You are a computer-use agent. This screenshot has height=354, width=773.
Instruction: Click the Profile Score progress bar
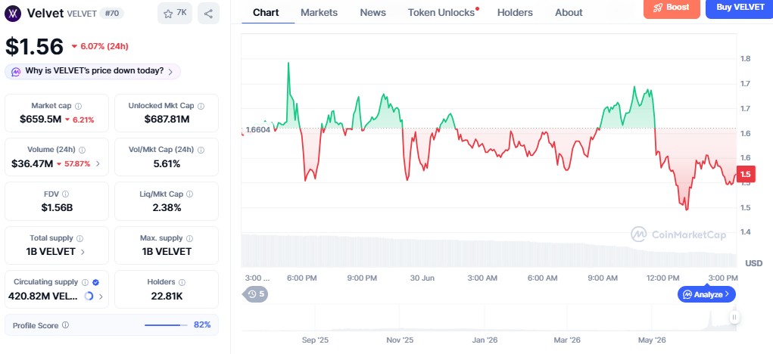point(166,325)
